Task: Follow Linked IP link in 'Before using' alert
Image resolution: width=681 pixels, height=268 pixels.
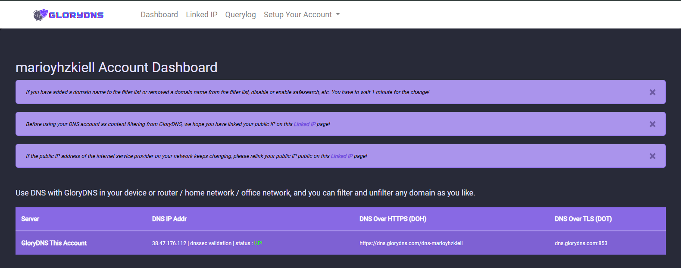Action: click(305, 124)
